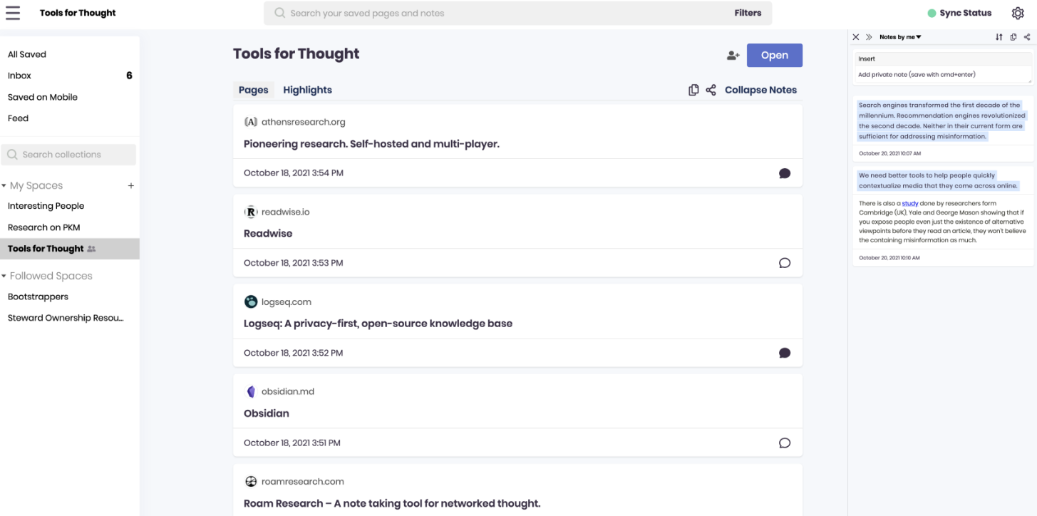Click Obsidian page title
1037x516 pixels.
267,413
